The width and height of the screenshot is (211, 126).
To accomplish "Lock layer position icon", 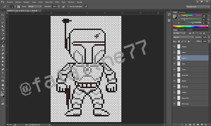I will [x=185, y=41].
